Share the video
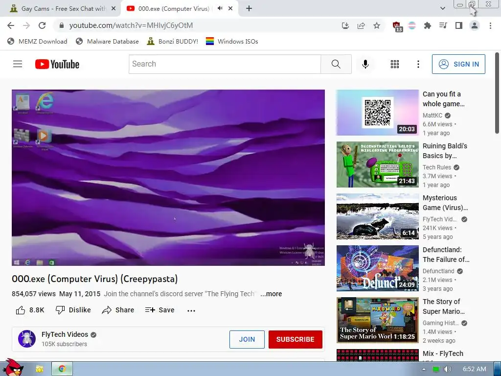The image size is (501, 376). click(x=118, y=310)
